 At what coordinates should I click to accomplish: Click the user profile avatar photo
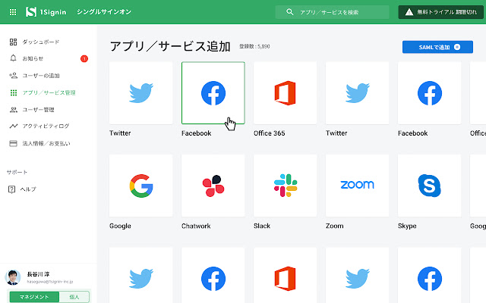(x=13, y=277)
